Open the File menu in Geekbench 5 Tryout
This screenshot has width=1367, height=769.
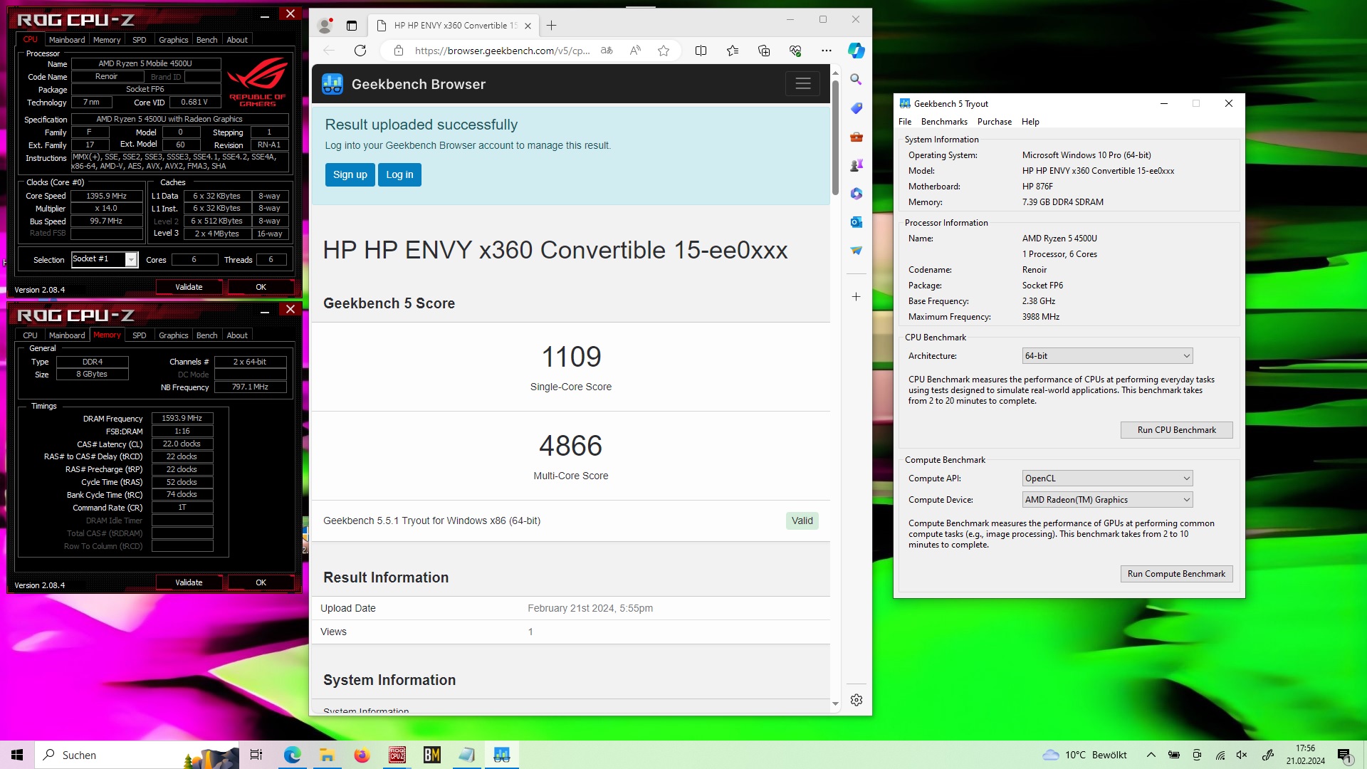(x=905, y=122)
